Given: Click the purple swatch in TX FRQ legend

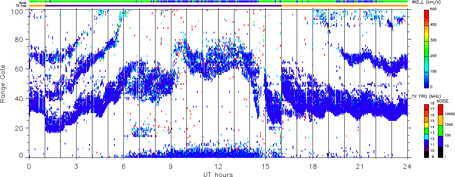Looking at the screenshot, I should point(427,148).
